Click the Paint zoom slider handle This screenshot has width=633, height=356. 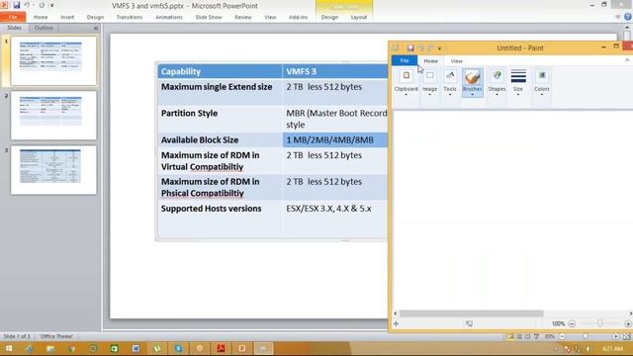tap(600, 323)
